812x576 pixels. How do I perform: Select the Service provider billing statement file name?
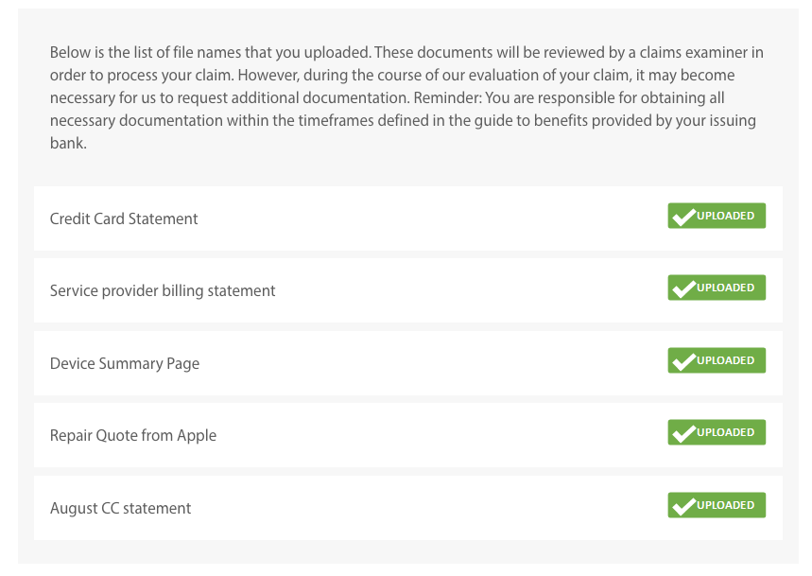[163, 290]
